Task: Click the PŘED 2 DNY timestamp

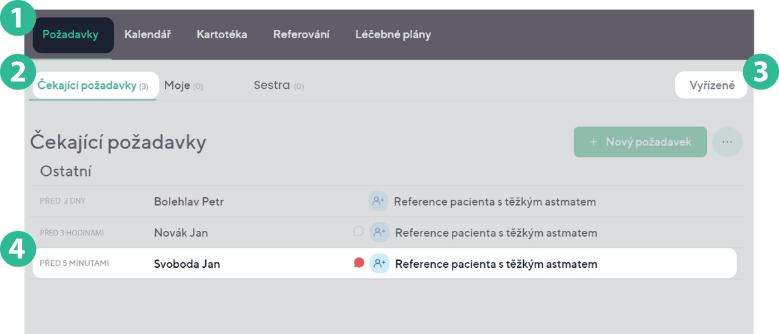Action: pyautogui.click(x=62, y=201)
